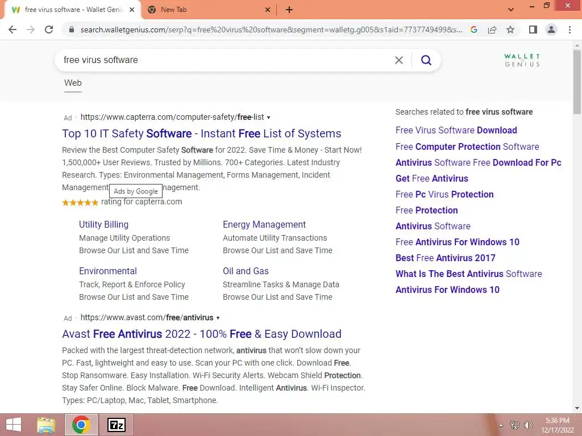Viewport: 582px width, 436px height.
Task: Select the Antivirus Software related search
Action: tap(433, 226)
